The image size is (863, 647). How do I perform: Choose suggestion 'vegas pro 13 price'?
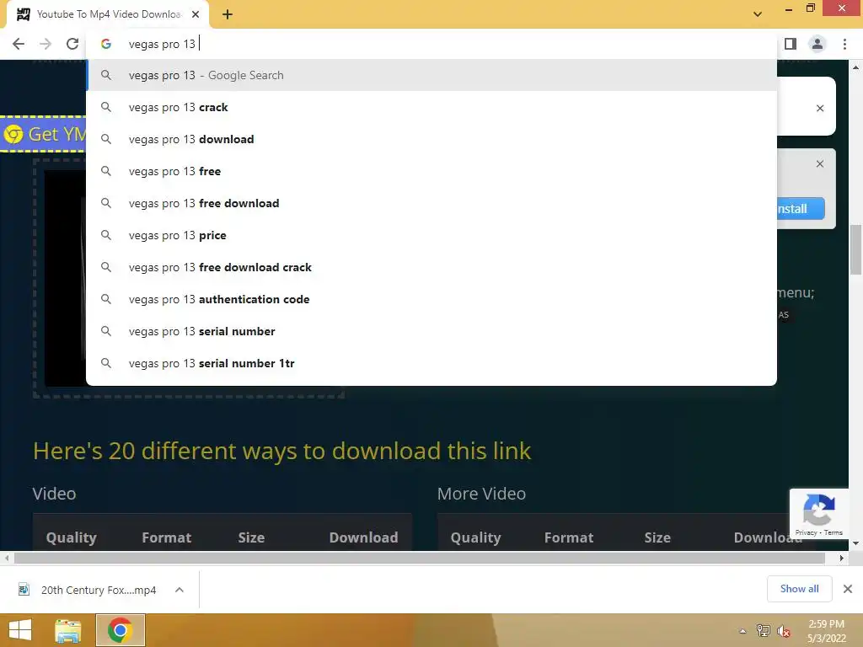click(x=431, y=236)
